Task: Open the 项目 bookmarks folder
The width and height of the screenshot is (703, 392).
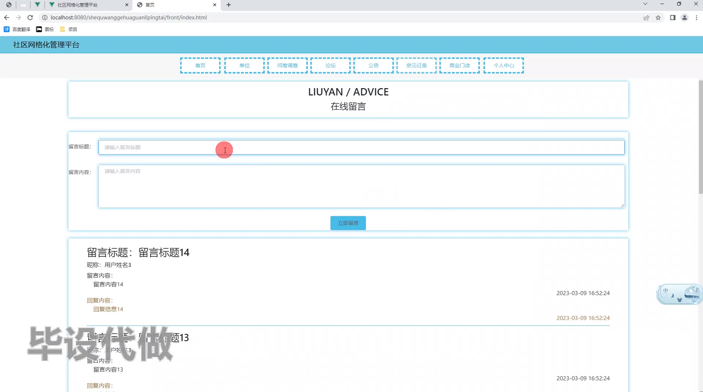Action: 68,29
